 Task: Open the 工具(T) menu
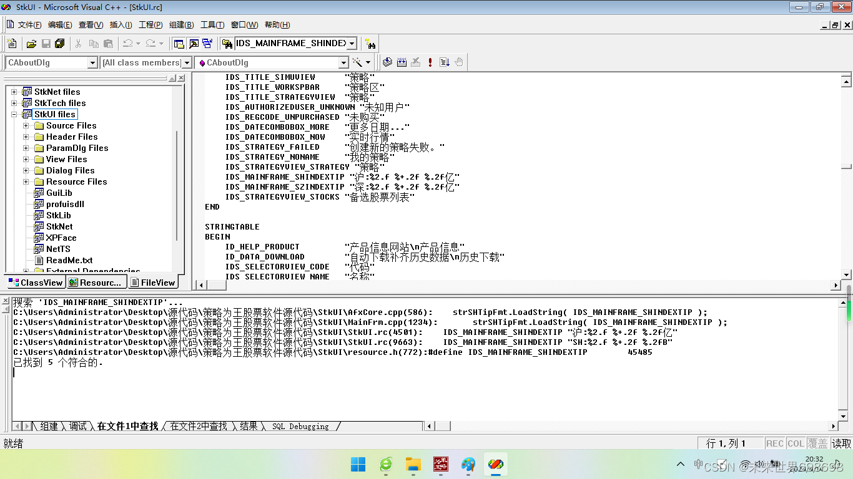tap(212, 25)
